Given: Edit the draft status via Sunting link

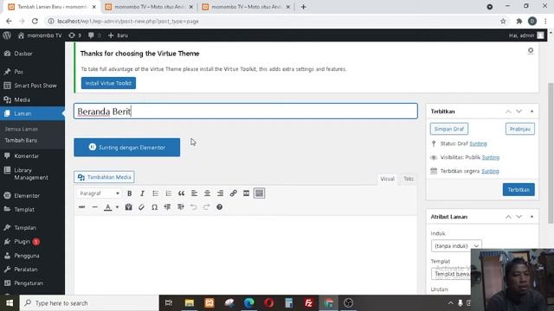Looking at the screenshot, I should (x=478, y=143).
